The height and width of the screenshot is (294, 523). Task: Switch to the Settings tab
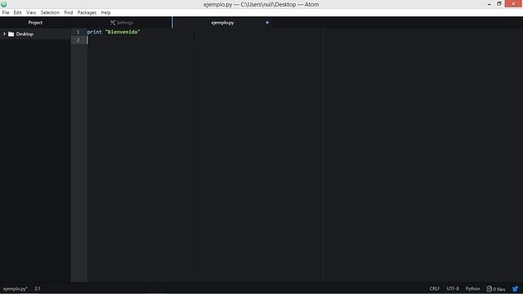[122, 22]
